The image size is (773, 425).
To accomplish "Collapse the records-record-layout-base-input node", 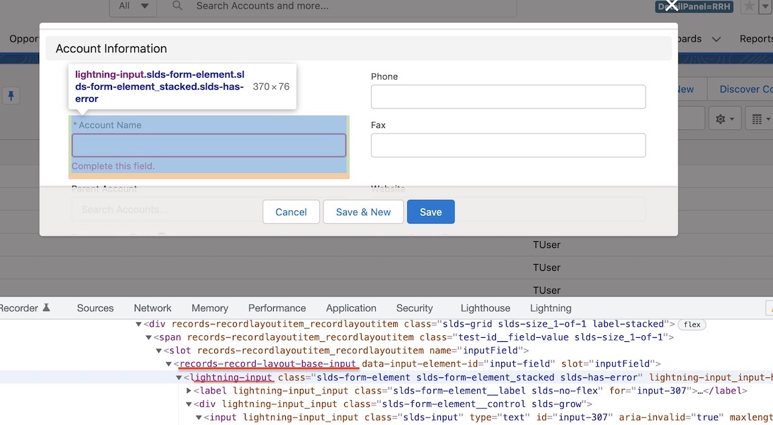I will click(x=168, y=363).
